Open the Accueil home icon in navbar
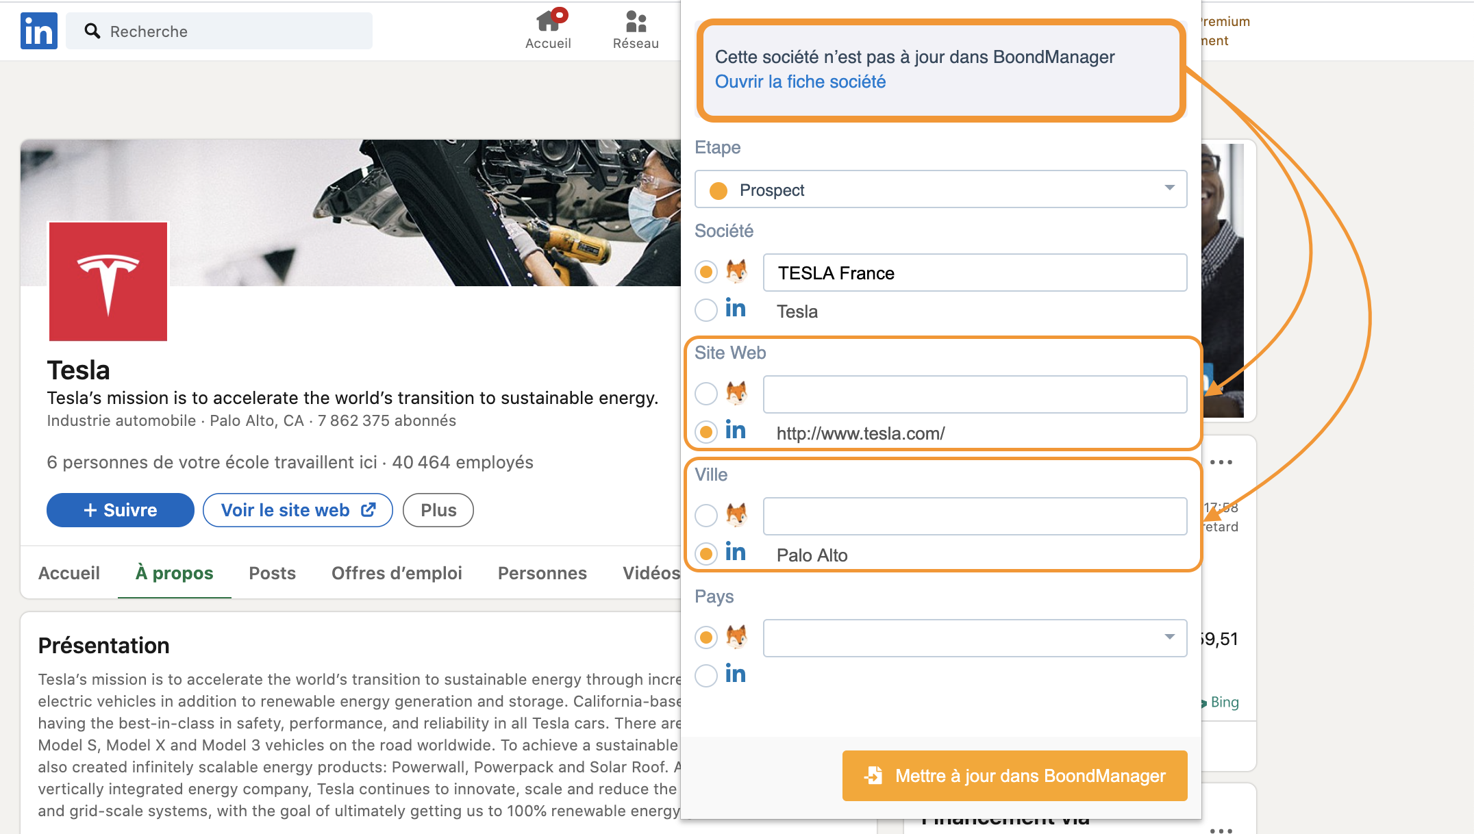Viewport: 1474px width, 834px height. [548, 29]
